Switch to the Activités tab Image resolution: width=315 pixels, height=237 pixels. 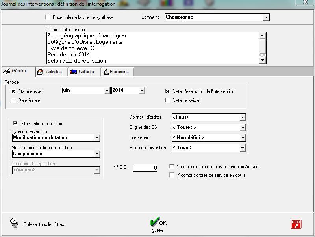50,72
